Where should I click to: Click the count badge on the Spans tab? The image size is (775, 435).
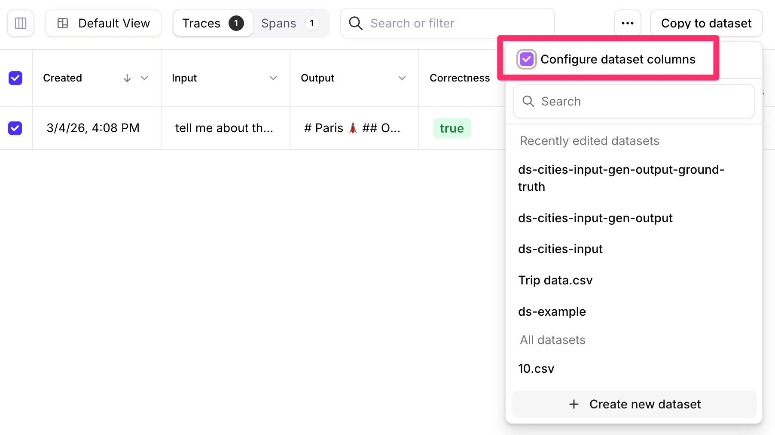312,23
